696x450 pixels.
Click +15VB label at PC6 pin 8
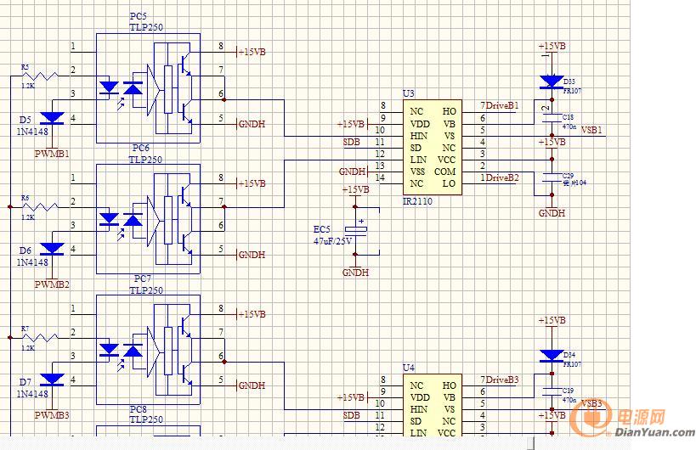(252, 183)
